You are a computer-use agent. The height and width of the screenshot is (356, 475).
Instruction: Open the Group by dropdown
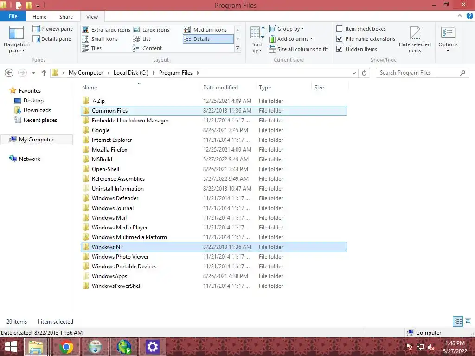pos(287,29)
